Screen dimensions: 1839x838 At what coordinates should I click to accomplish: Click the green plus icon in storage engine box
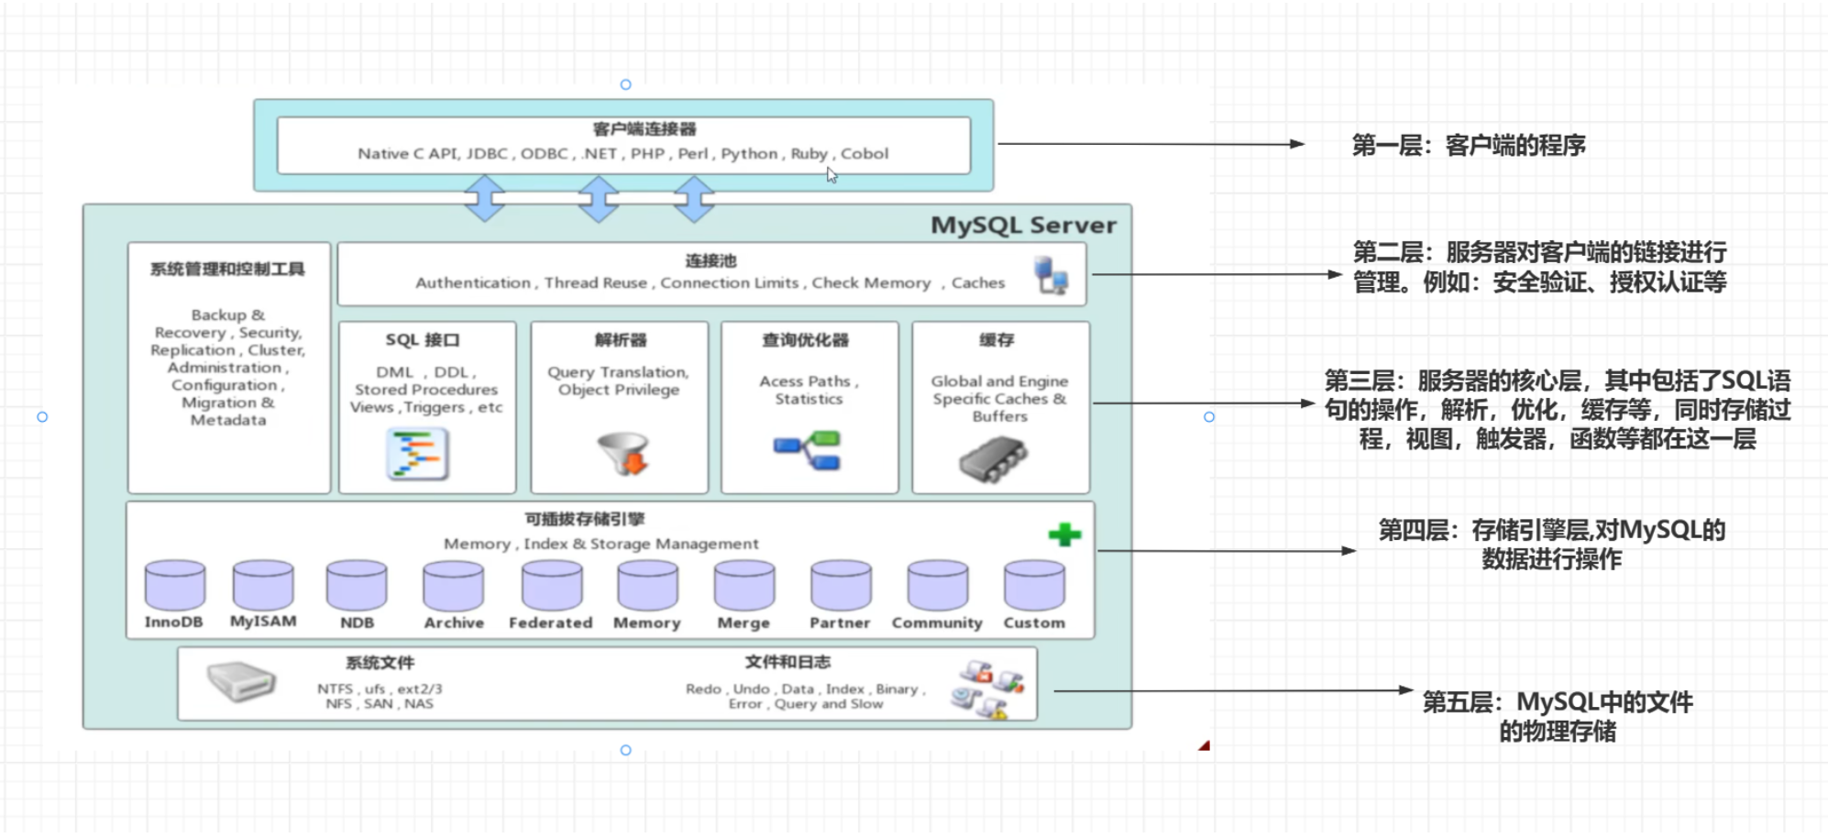tap(1064, 535)
